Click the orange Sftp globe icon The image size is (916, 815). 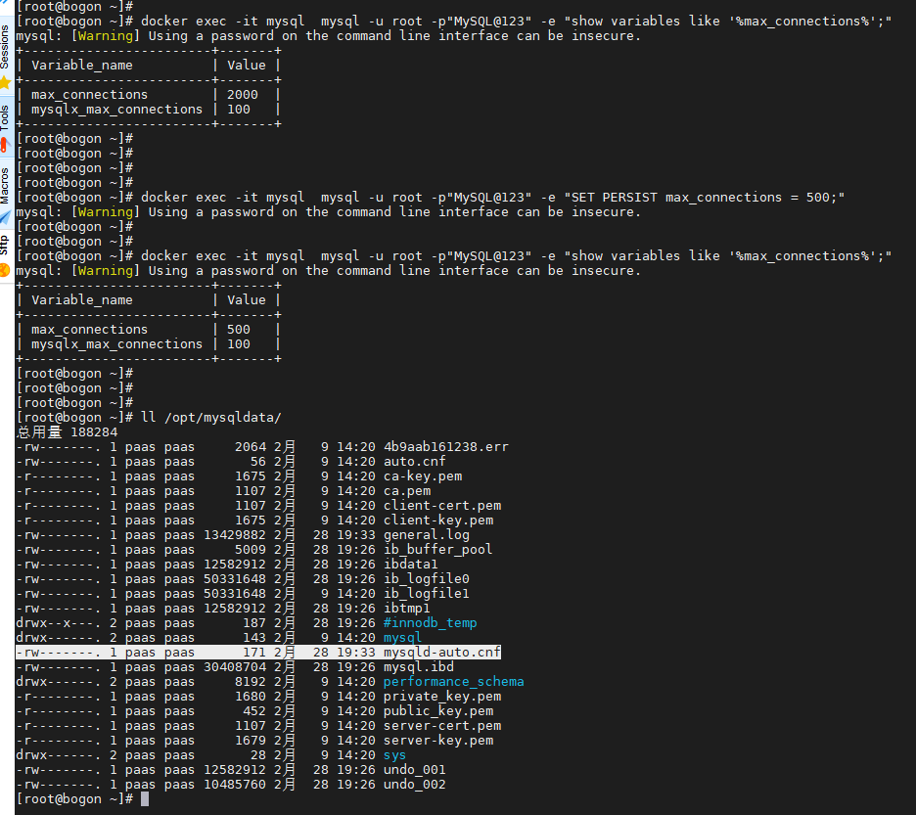5,270
